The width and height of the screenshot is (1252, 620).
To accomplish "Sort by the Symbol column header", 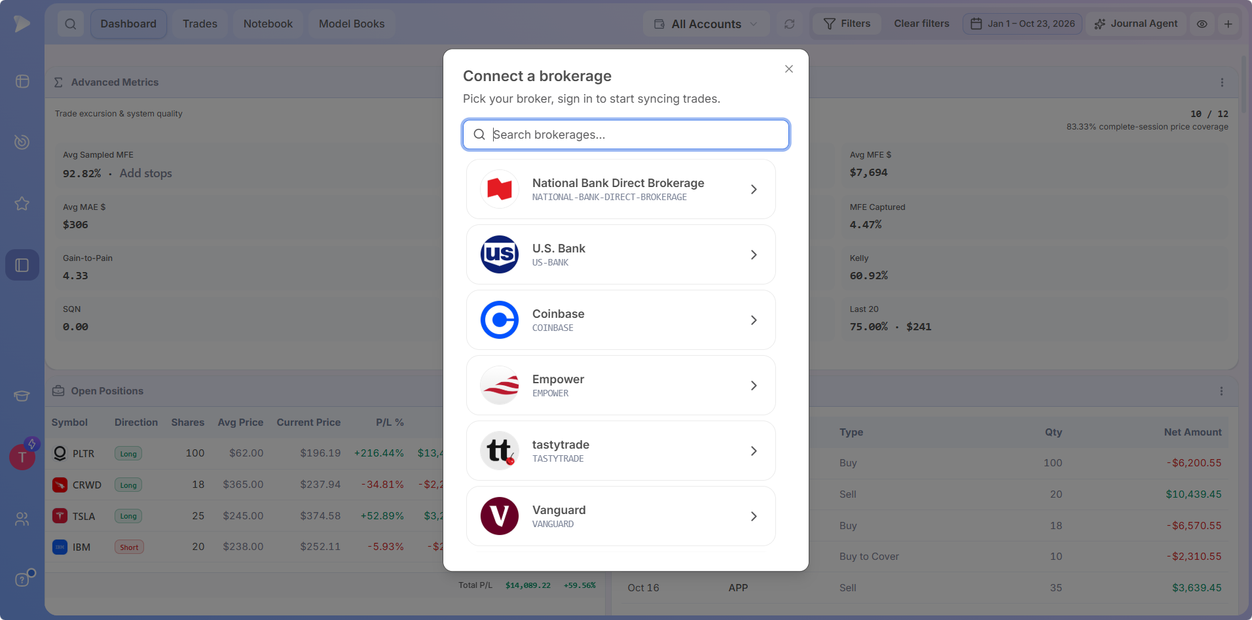I will tap(69, 422).
